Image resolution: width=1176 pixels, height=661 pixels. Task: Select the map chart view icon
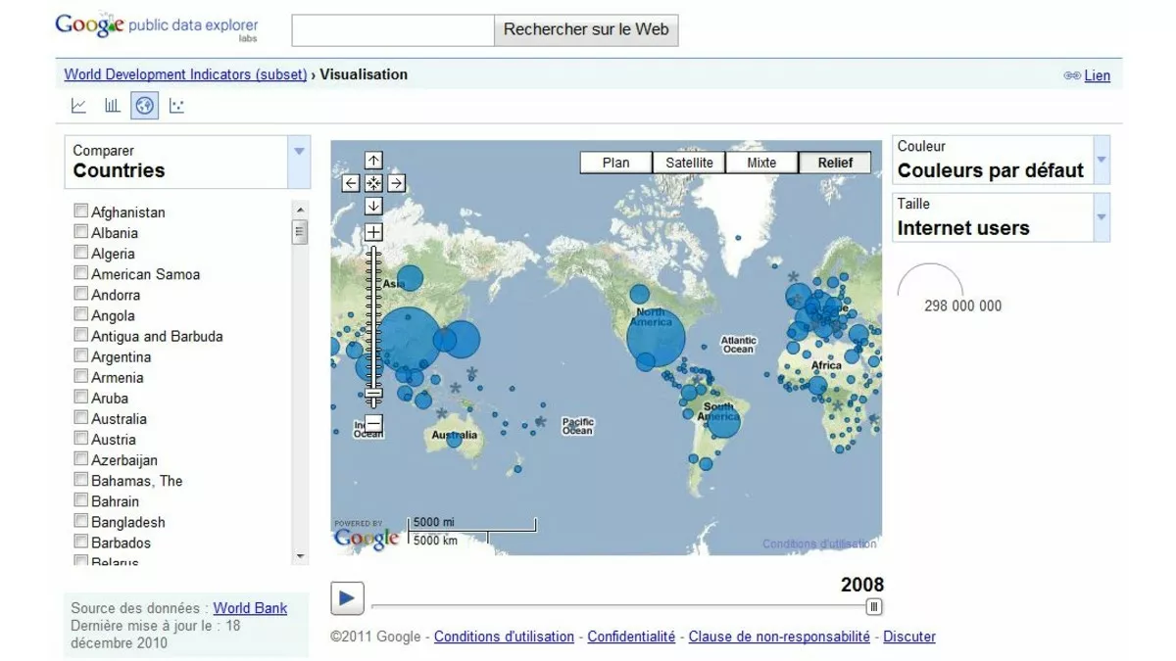coord(145,106)
